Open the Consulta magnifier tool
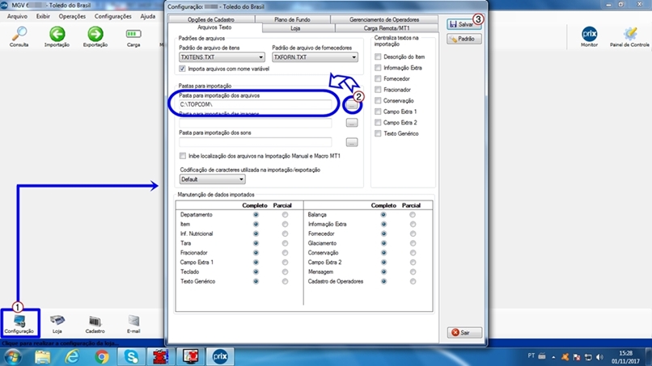The width and height of the screenshot is (652, 366). pos(19,36)
